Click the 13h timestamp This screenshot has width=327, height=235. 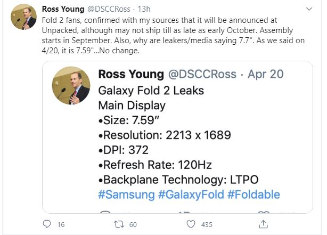(x=145, y=9)
